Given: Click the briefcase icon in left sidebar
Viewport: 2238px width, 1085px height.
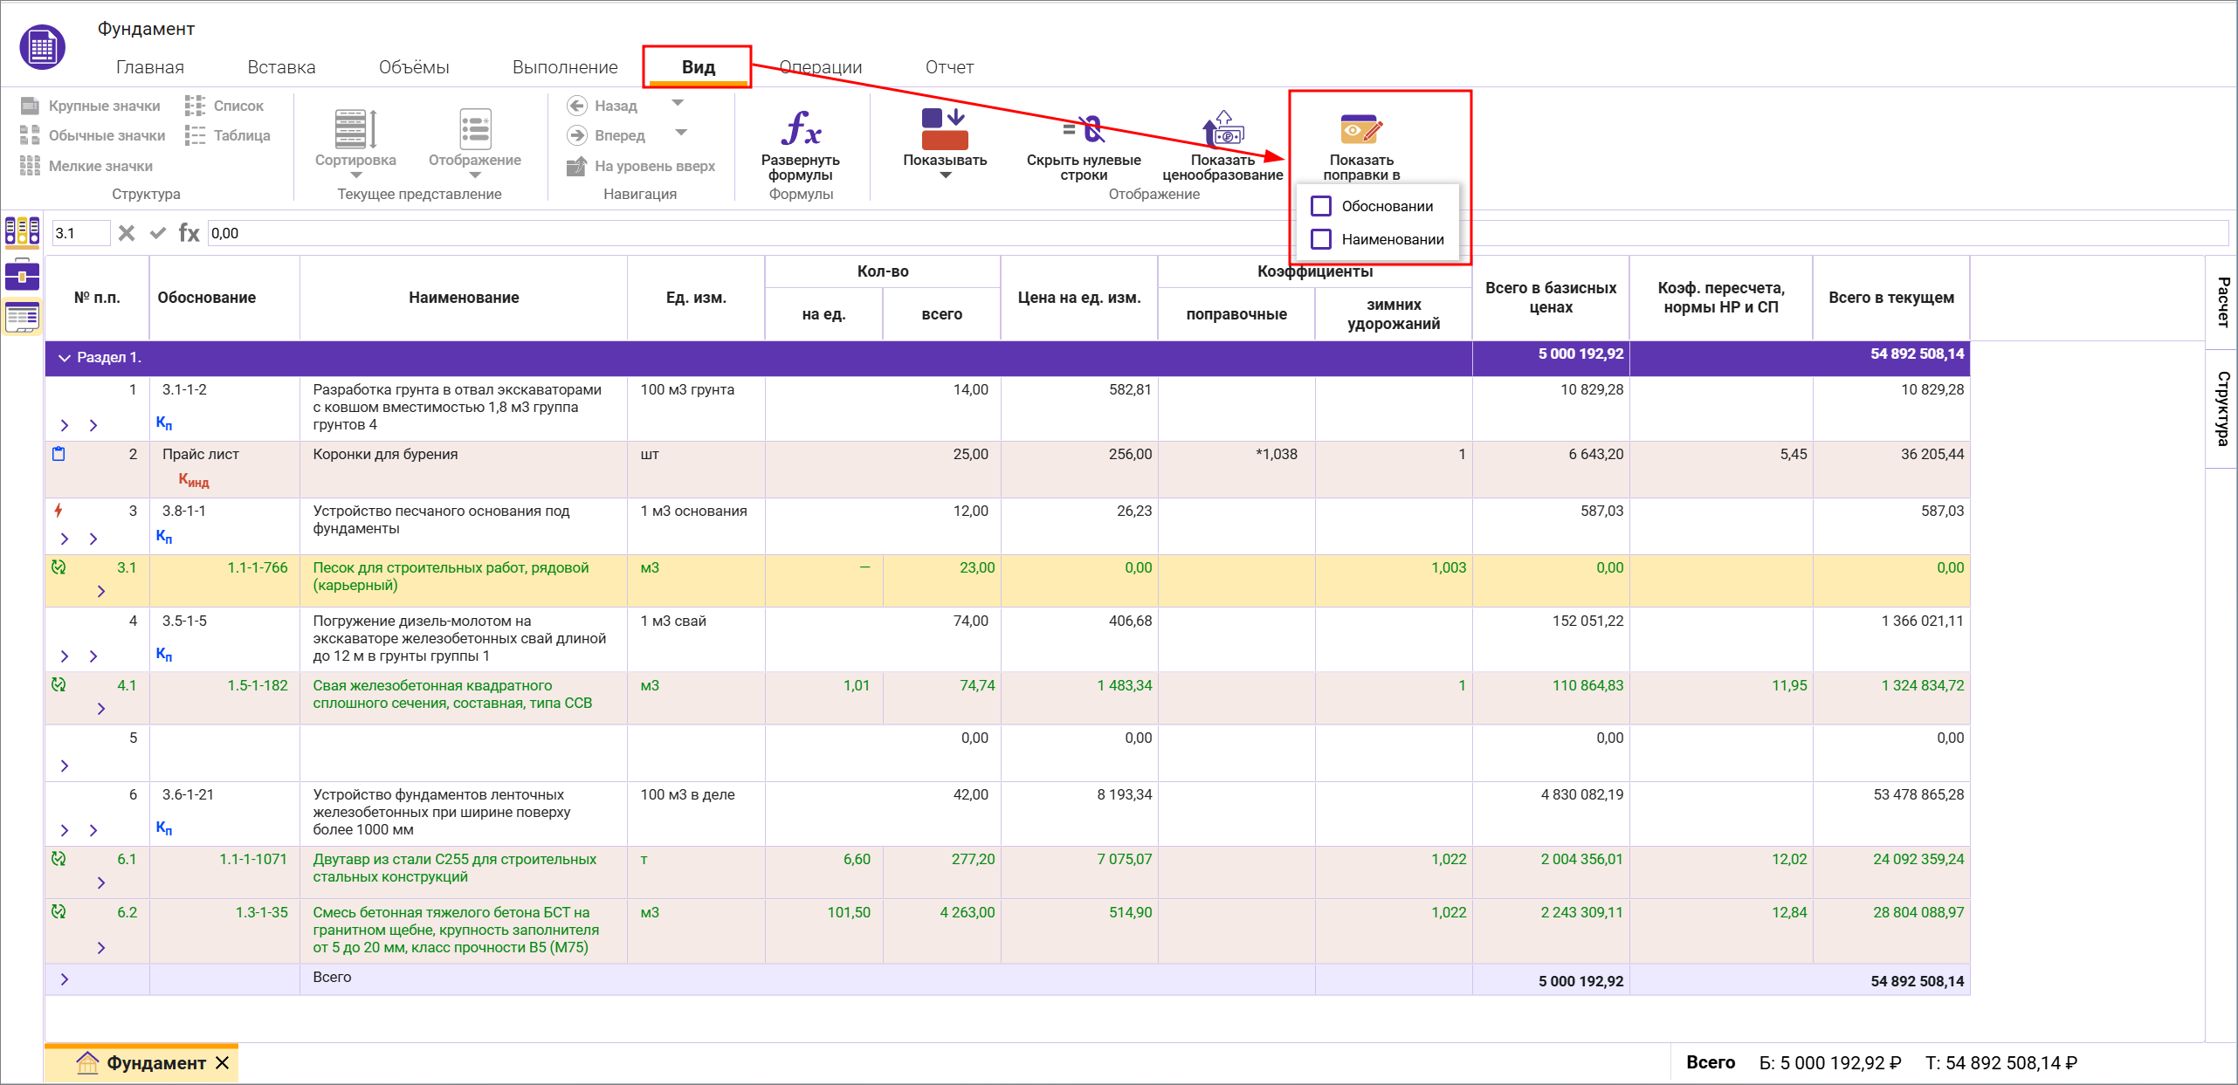Looking at the screenshot, I should tap(22, 275).
